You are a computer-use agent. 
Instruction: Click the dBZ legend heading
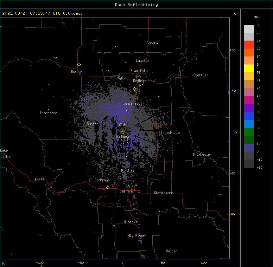(257, 17)
